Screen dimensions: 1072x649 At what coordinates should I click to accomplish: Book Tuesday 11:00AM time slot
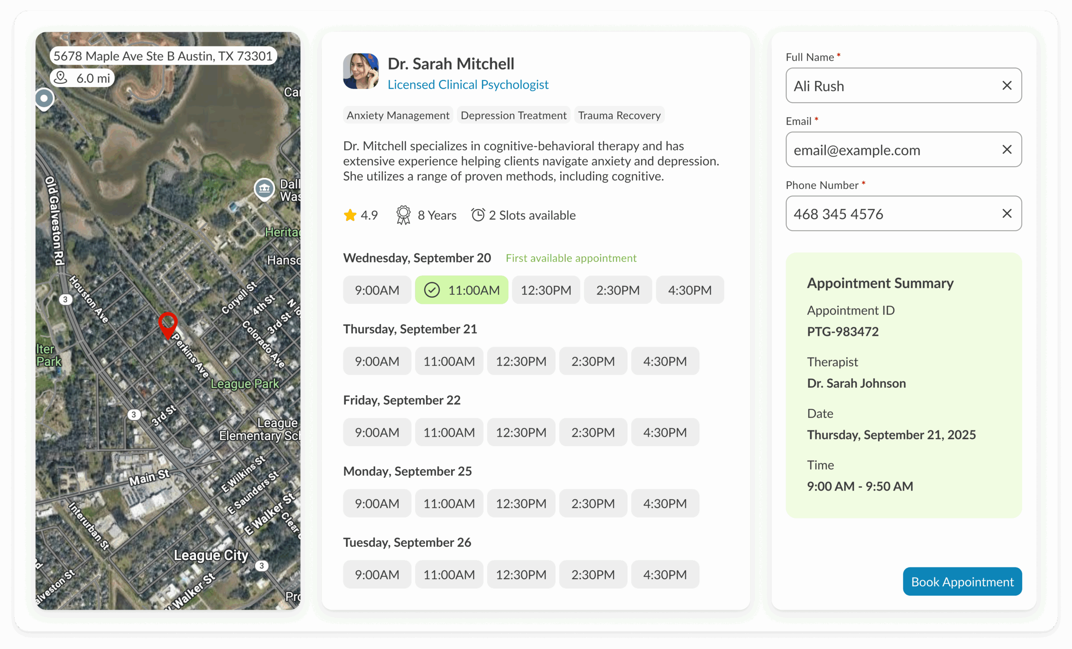coord(449,574)
